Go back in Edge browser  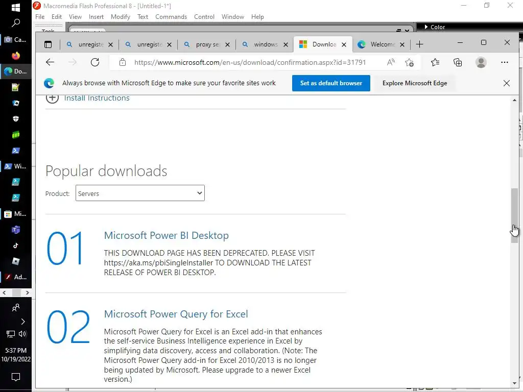50,62
